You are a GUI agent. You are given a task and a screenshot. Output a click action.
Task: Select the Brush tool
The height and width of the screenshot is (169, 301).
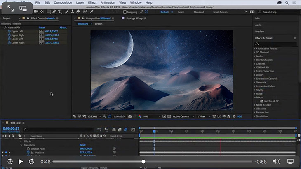point(67,12)
